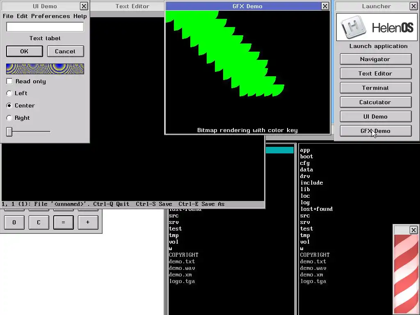
Task: Click the HelenOS logo in Launcher
Action: click(x=377, y=27)
